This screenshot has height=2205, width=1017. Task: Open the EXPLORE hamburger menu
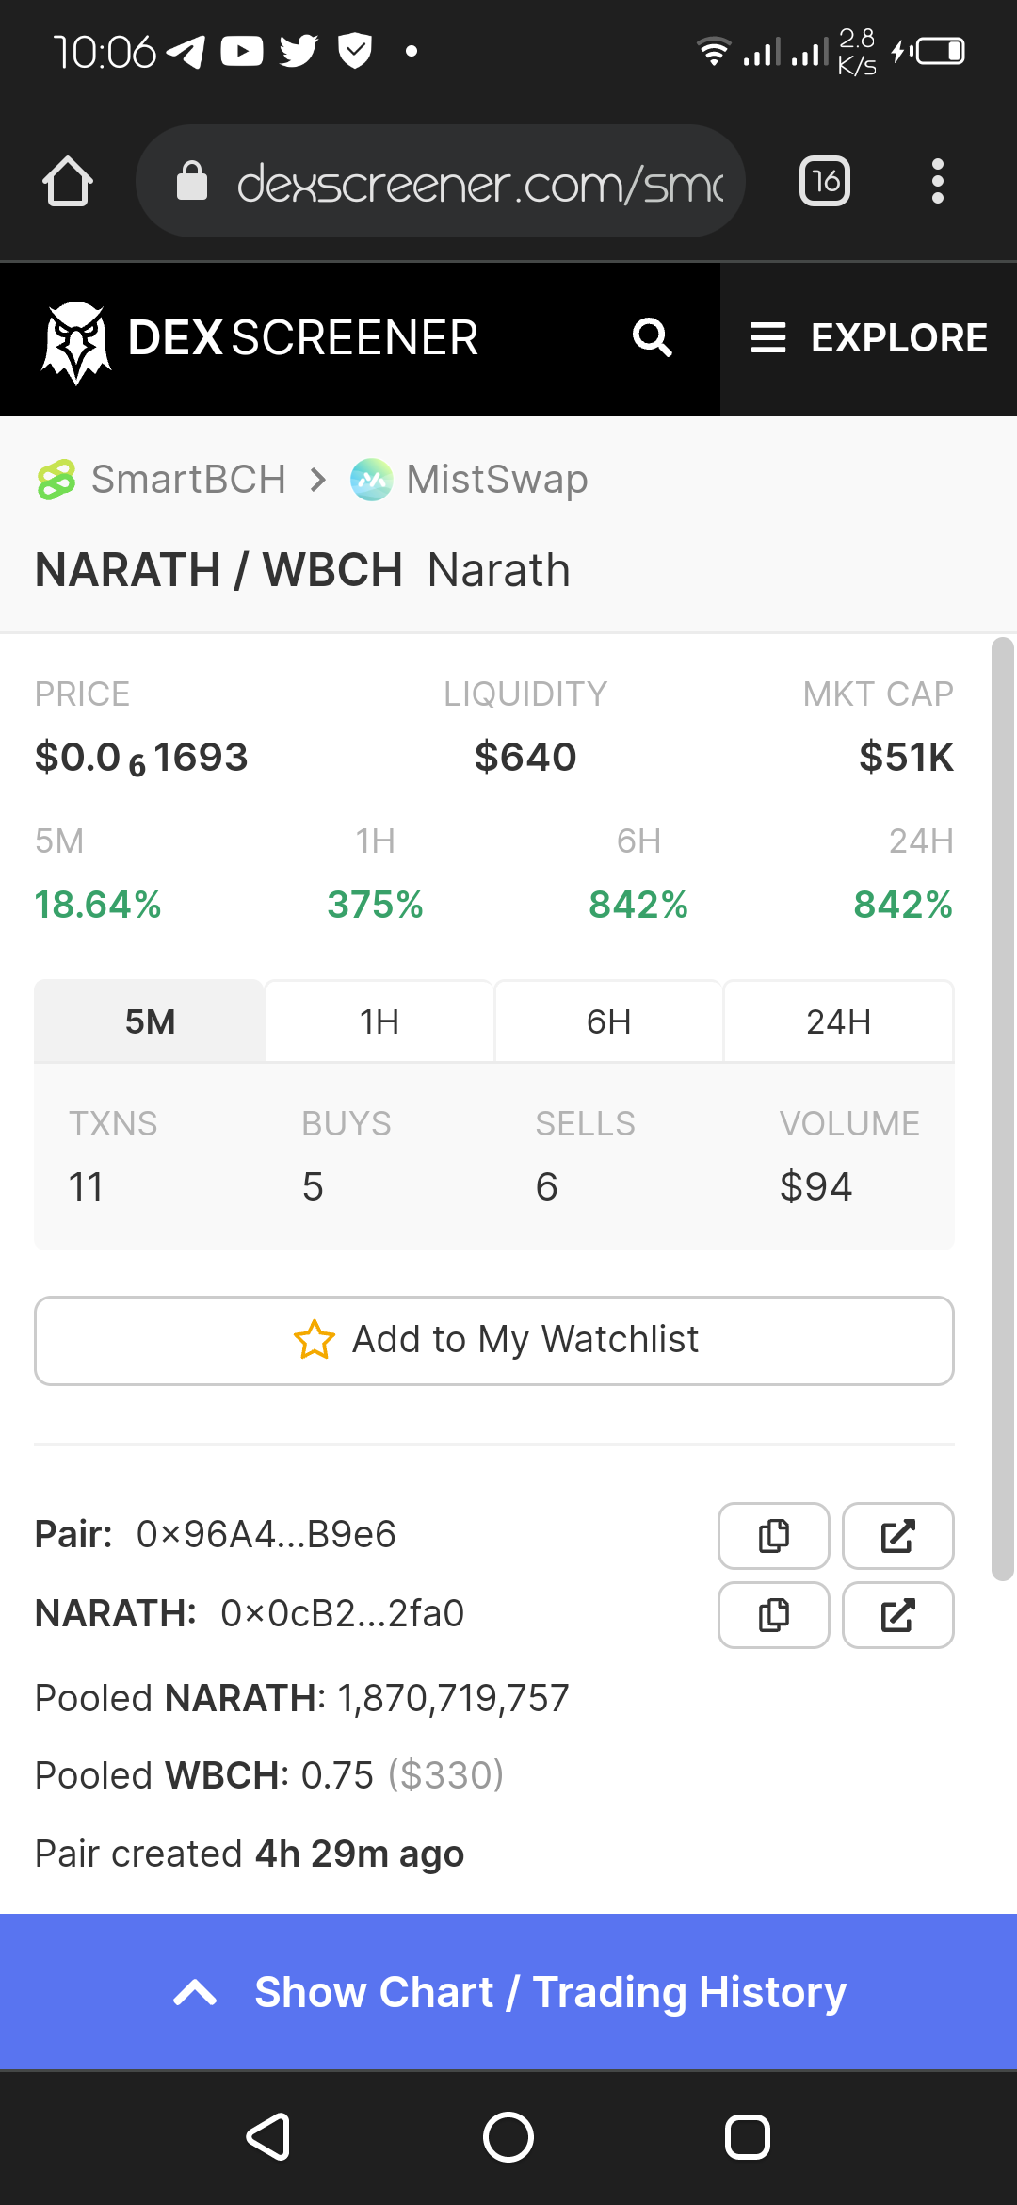pos(868,338)
